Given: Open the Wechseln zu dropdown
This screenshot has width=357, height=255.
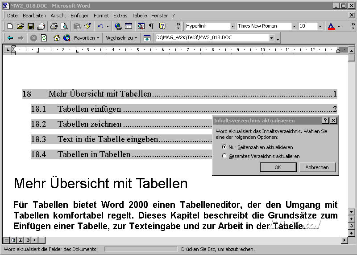Looking at the screenshot, I should coord(121,38).
